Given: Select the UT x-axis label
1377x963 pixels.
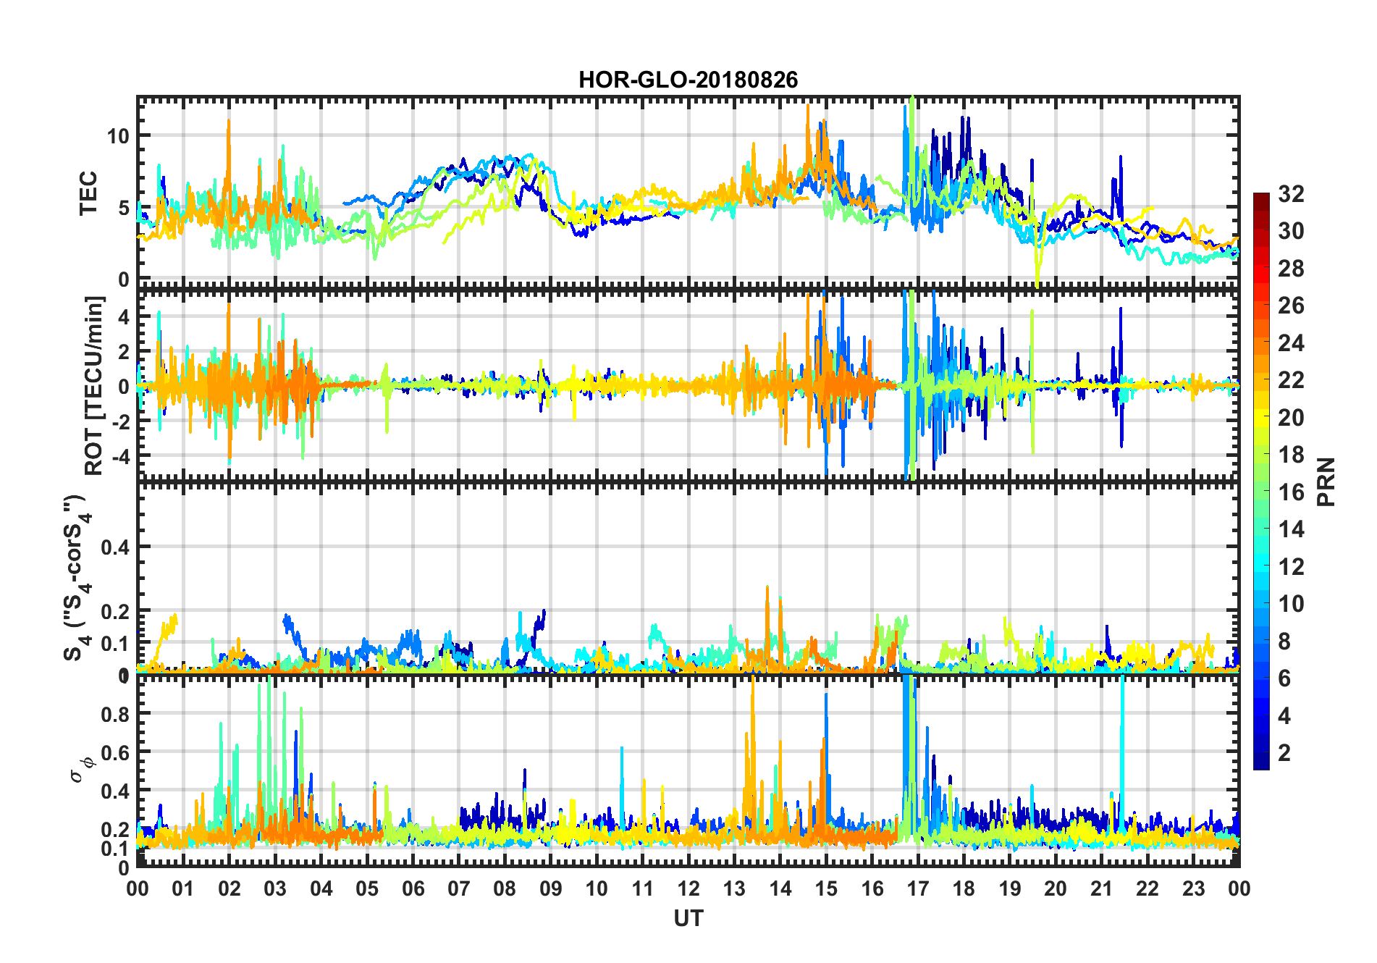Looking at the screenshot, I should [688, 919].
